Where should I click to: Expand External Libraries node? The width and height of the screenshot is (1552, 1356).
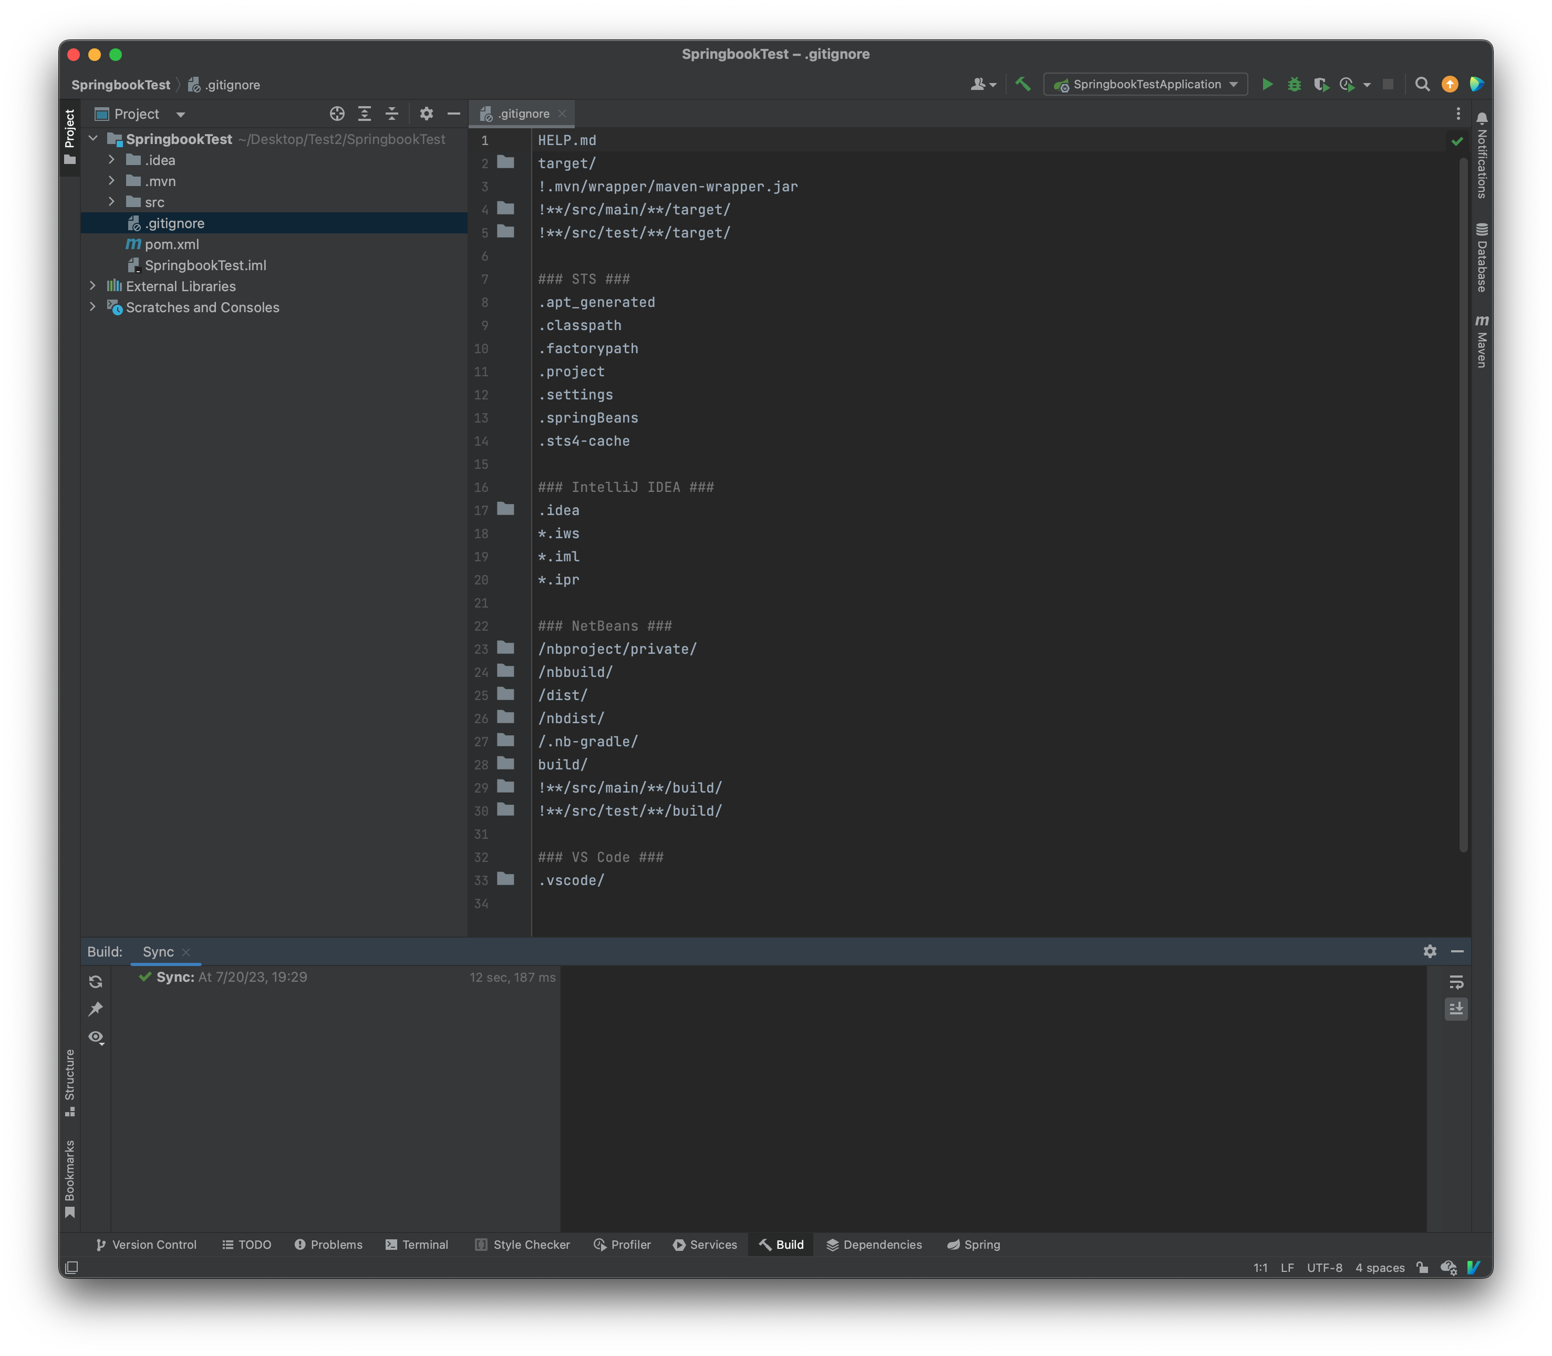click(93, 286)
